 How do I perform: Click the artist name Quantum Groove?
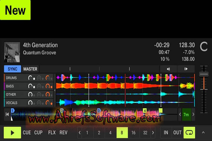[39, 53]
